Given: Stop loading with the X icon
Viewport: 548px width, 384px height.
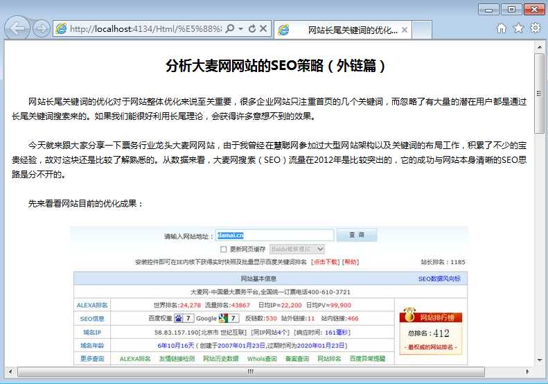Looking at the screenshot, I should (263, 28).
